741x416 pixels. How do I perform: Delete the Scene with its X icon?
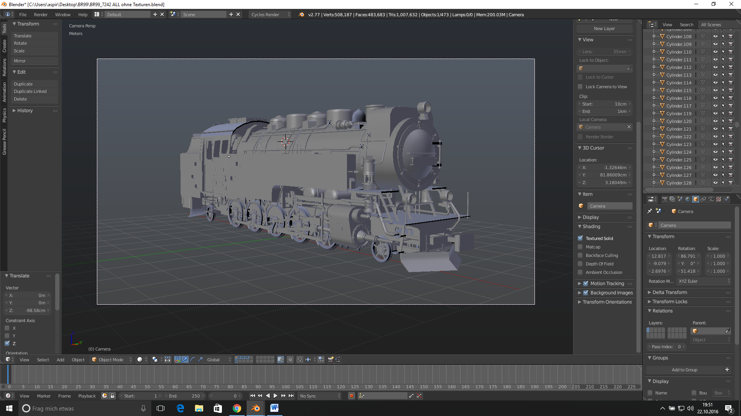[x=238, y=14]
